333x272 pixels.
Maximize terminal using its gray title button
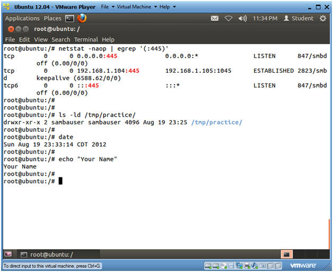(25, 29)
